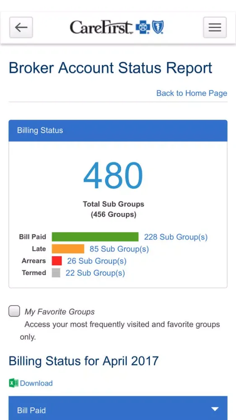Open the hamburger menu
236x420 pixels.
pos(215,27)
